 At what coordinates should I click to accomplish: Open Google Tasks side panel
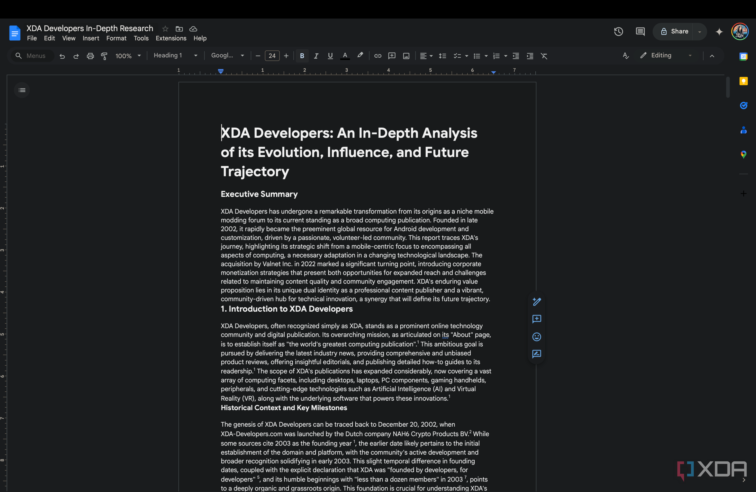click(x=744, y=106)
